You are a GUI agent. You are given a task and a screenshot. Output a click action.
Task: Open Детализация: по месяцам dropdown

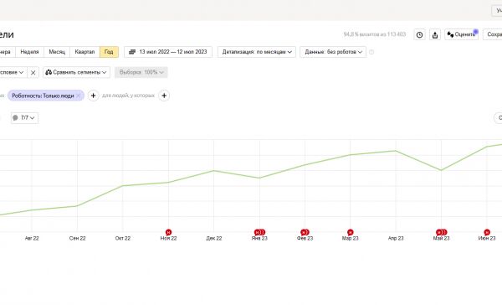257,52
